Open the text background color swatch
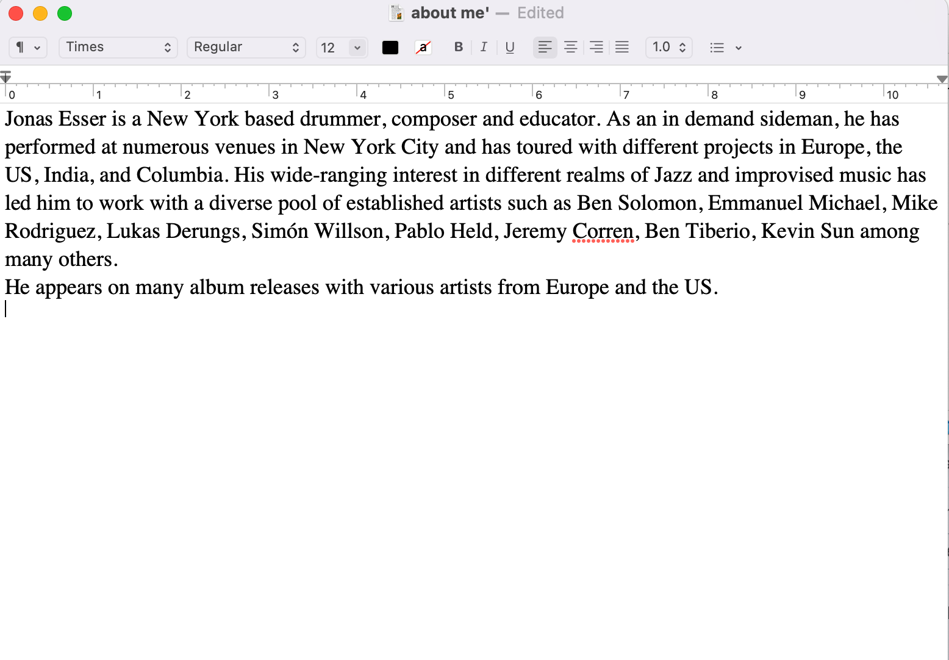 pyautogui.click(x=423, y=48)
